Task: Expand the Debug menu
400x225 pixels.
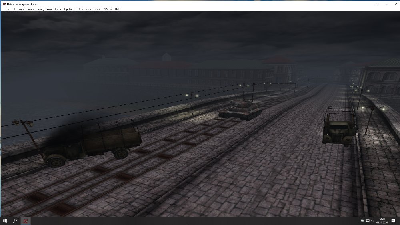Action: coord(40,9)
